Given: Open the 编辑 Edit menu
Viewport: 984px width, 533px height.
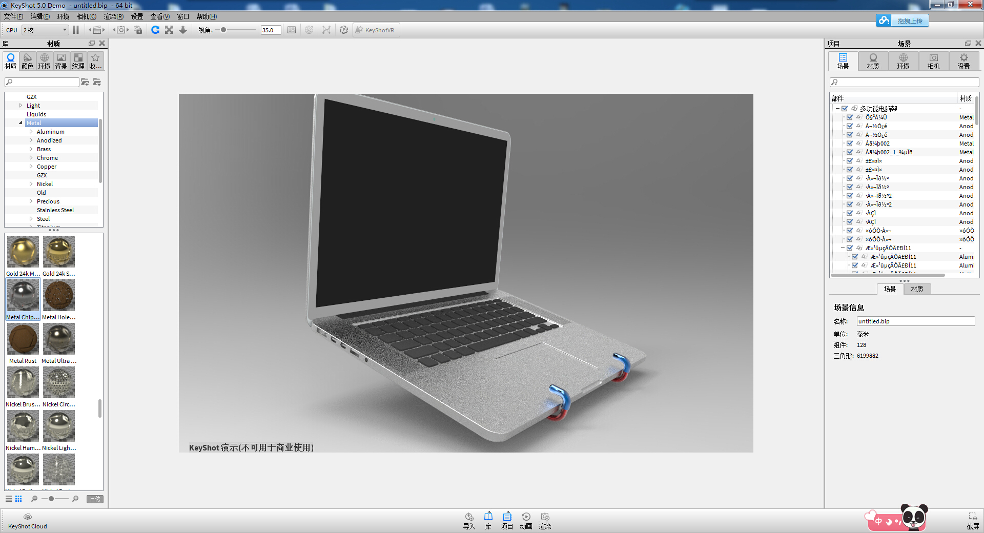Looking at the screenshot, I should 40,16.
